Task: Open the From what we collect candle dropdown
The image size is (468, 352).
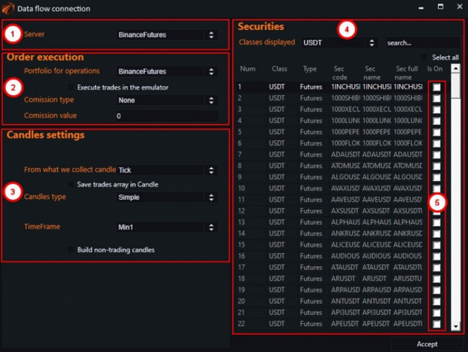Action: [167, 170]
